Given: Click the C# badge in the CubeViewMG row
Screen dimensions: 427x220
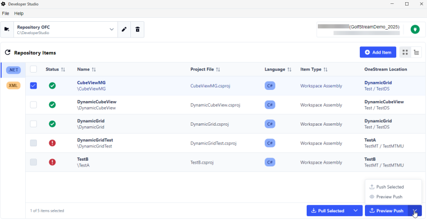Looking at the screenshot, I should tap(270, 86).
